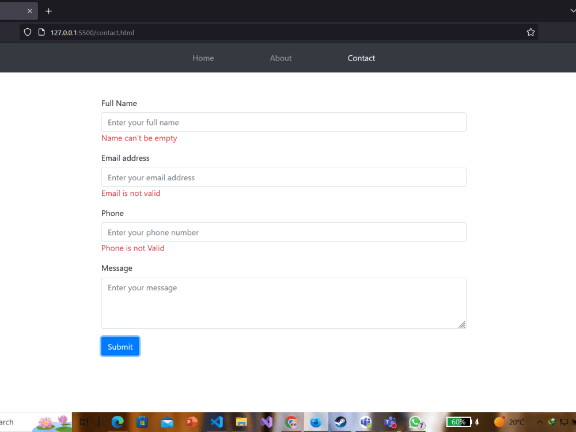576x432 pixels.
Task: Open Microsoft Edge from the taskbar
Action: pyautogui.click(x=118, y=422)
